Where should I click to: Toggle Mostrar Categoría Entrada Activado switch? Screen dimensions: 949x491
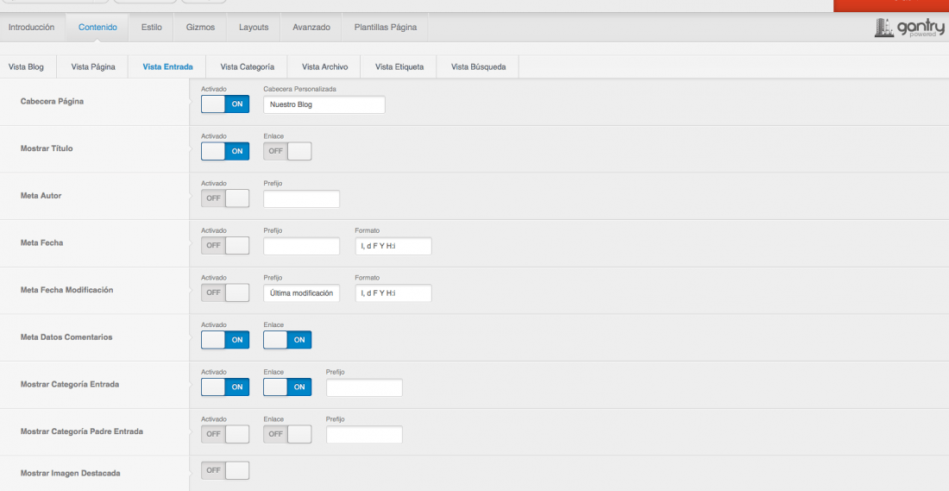[x=225, y=387]
